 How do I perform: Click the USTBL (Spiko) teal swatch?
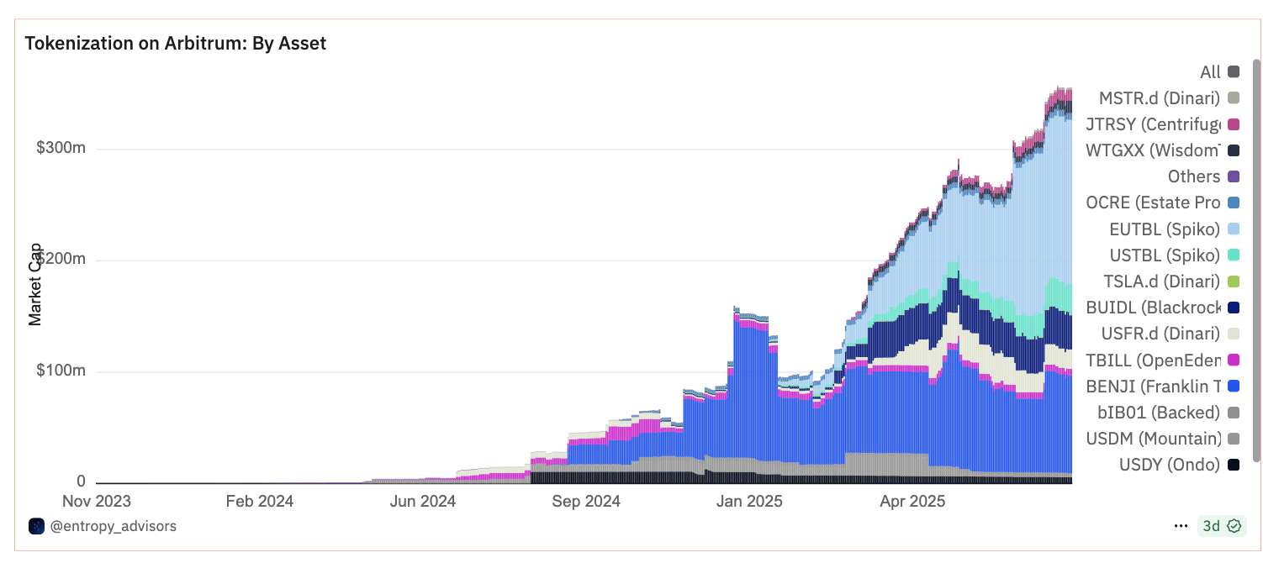[x=1234, y=255]
